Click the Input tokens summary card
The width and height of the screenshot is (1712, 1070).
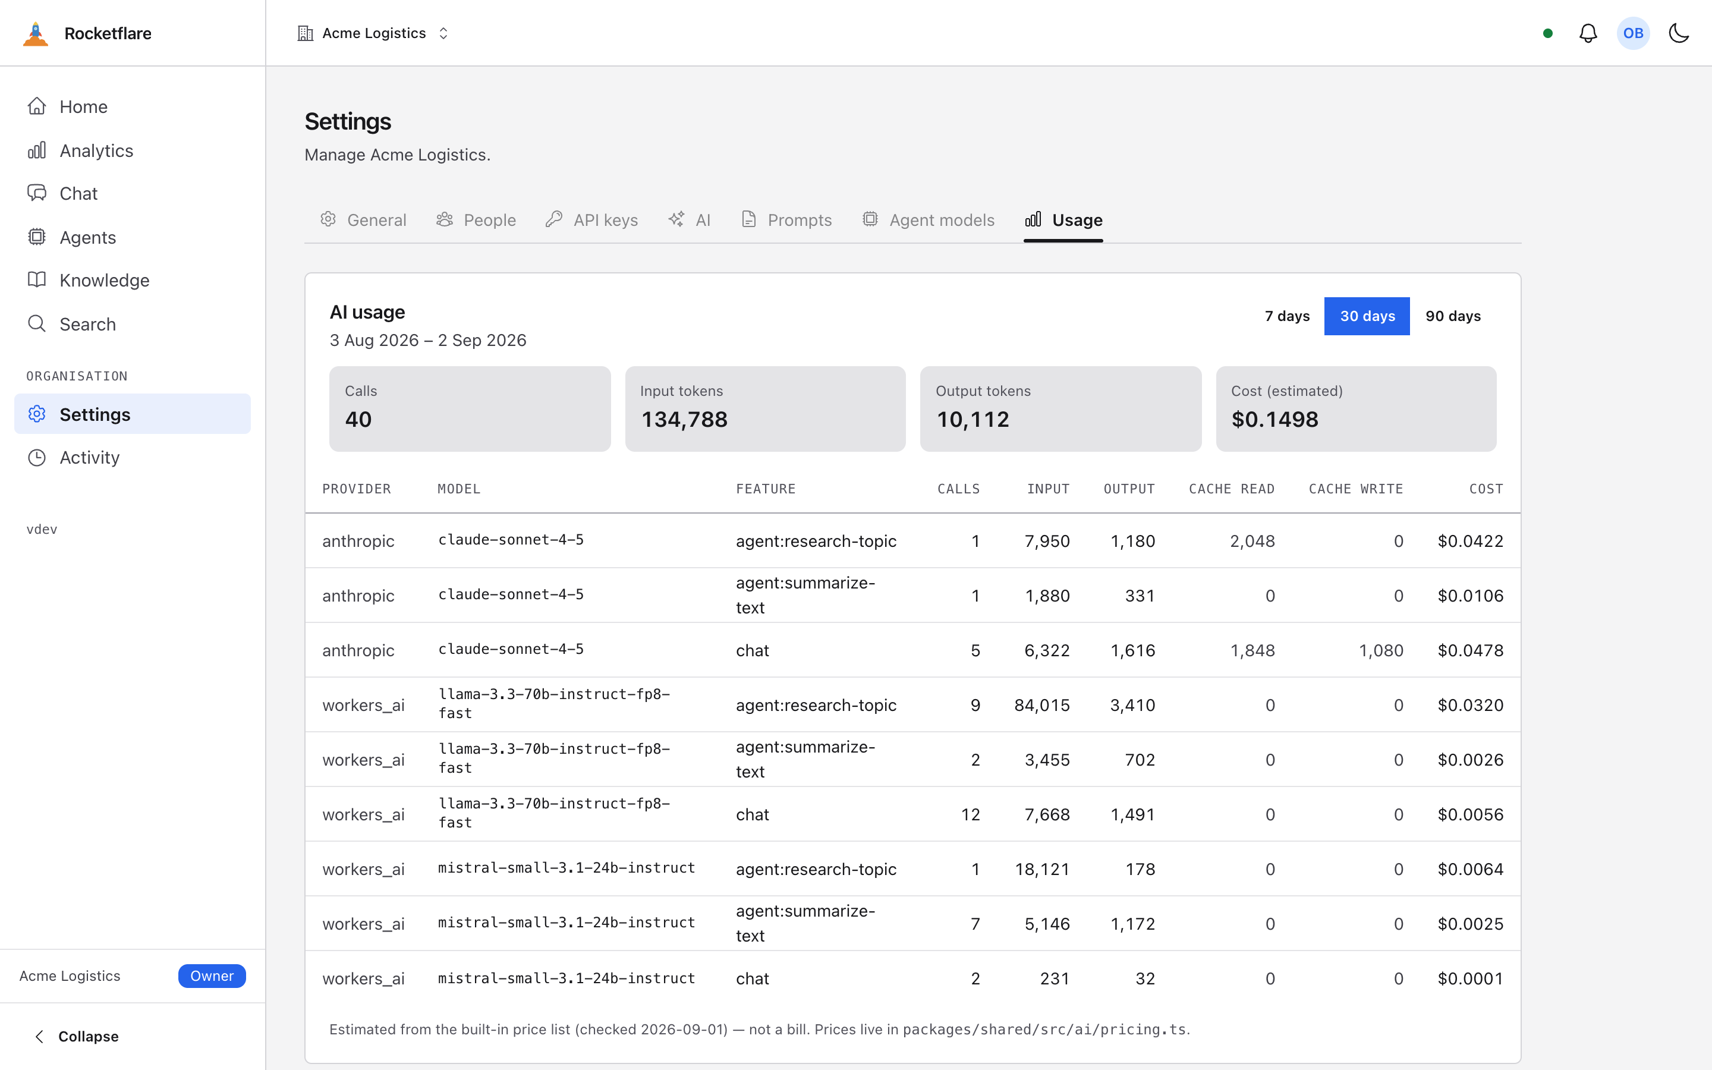point(766,408)
